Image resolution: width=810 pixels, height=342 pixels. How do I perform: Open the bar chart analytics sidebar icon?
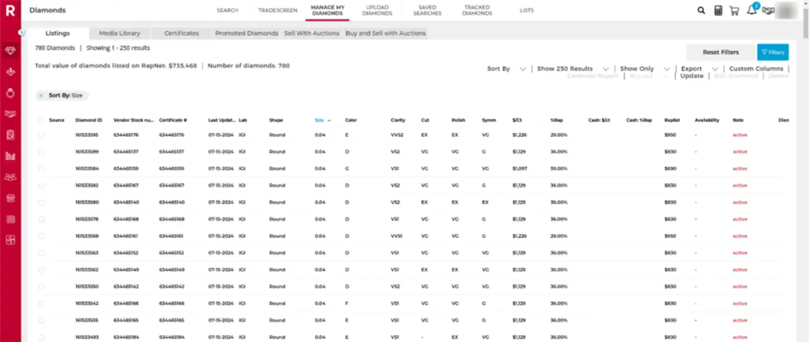10,156
